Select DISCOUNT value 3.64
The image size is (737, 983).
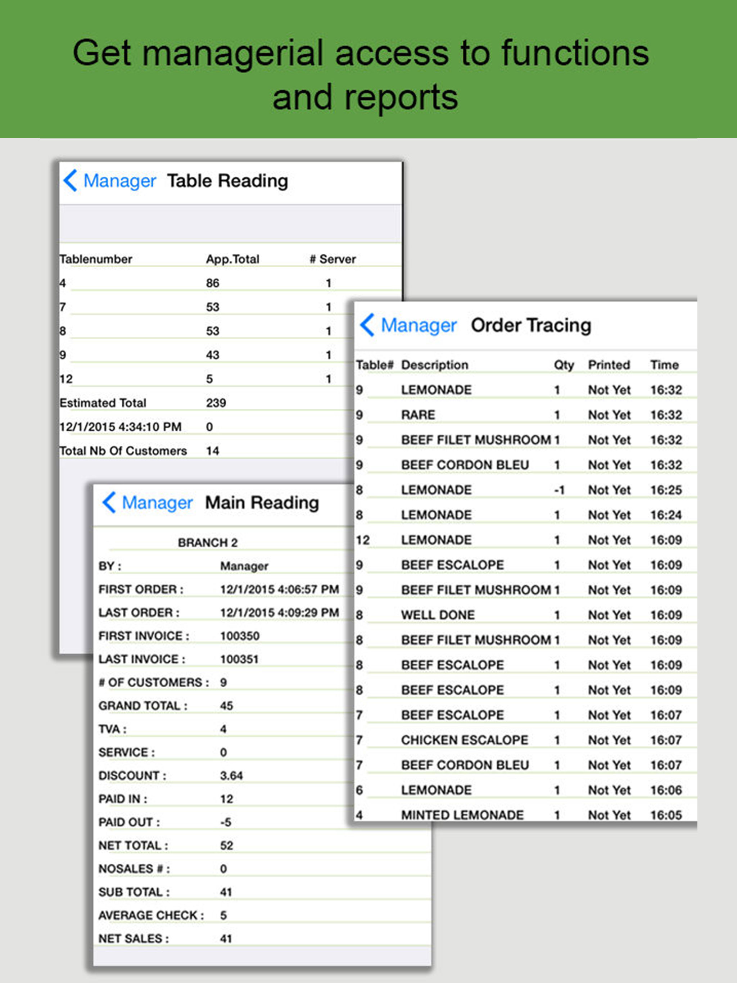tap(232, 775)
